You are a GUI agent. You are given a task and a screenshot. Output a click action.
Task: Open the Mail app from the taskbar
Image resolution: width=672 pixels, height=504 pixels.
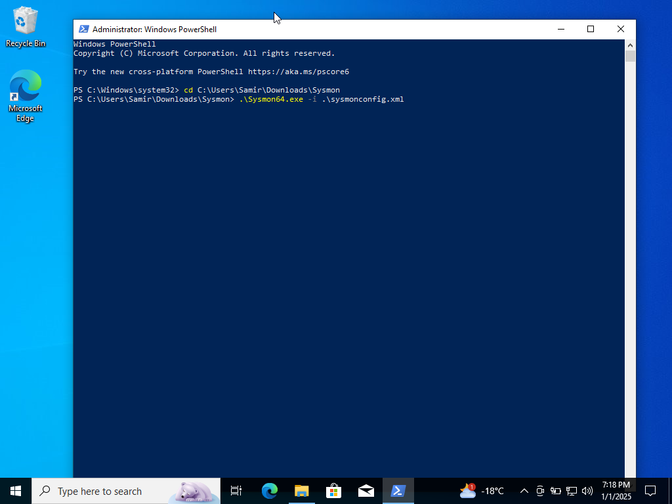click(x=366, y=490)
